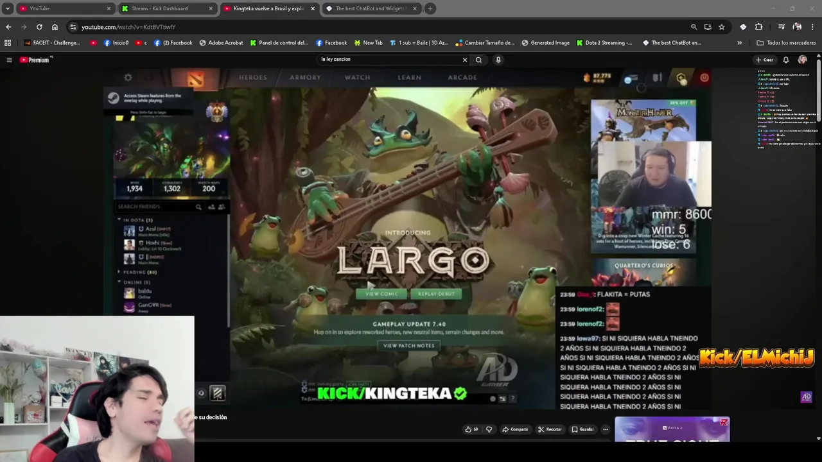Click the red Dota power quit icon
822x462 pixels.
(704, 77)
